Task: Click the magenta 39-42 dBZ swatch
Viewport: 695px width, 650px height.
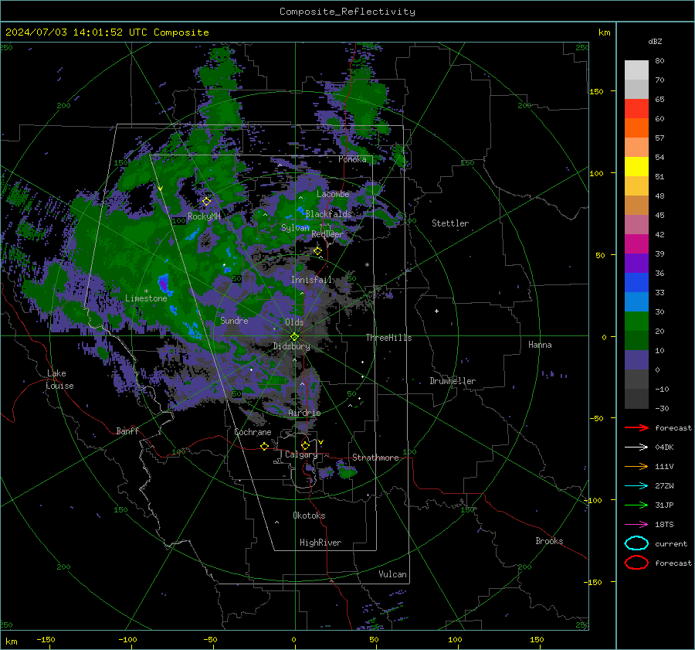Action: point(636,243)
